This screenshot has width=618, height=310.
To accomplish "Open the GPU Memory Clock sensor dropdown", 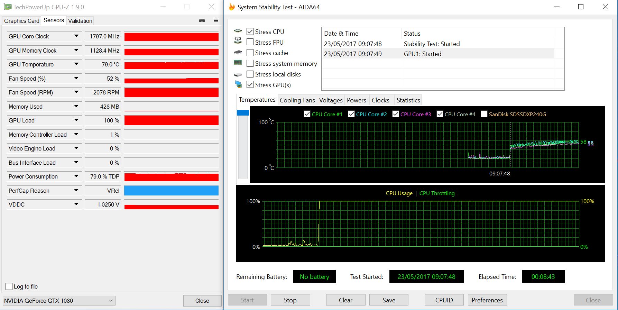I will click(x=76, y=51).
